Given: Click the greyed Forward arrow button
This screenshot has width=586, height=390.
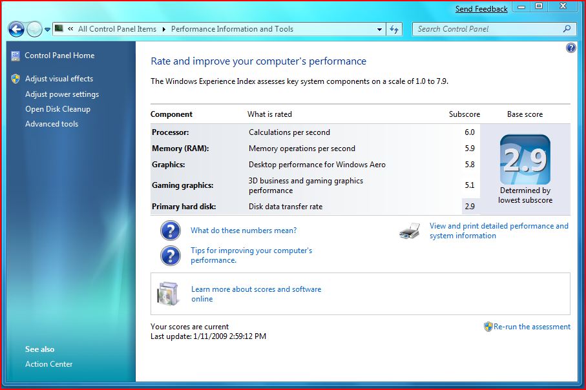Looking at the screenshot, I should click(x=34, y=29).
